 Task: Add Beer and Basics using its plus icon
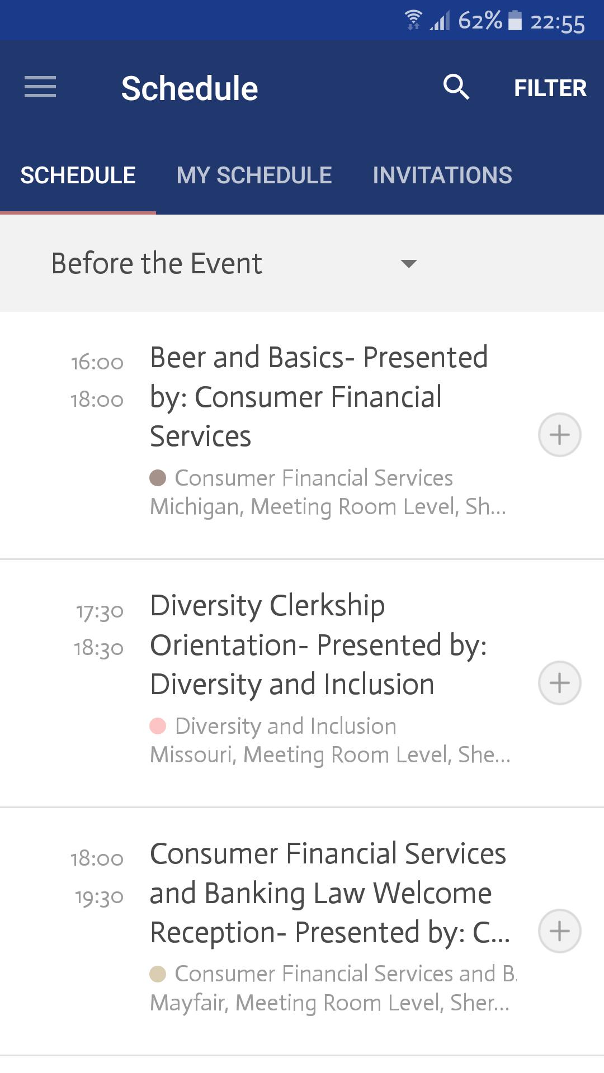[560, 434]
